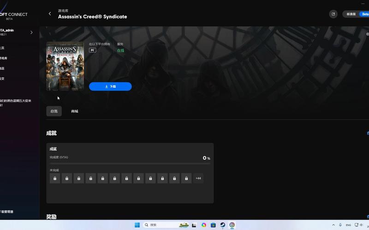369x230 pixels.
Task: Select the 商城 store tab
Action: tap(75, 111)
